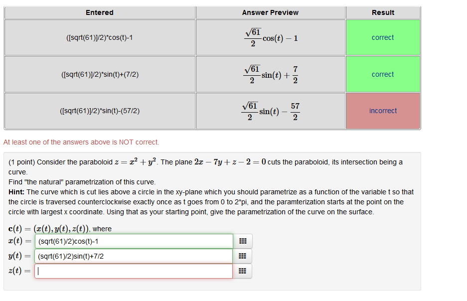Select the math palette icon next to (sqrt(61)/2)cos(t)-1
Viewport: 467px width, 301px height.
click(243, 241)
